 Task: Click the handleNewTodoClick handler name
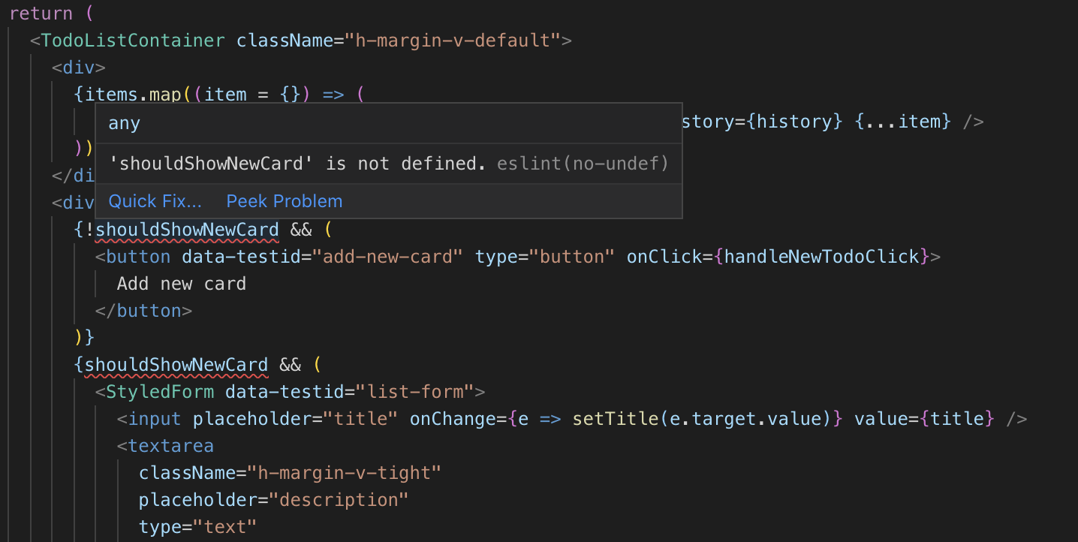[x=822, y=257]
